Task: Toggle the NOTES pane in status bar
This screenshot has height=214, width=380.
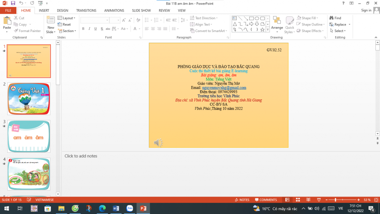Action: tap(242, 200)
